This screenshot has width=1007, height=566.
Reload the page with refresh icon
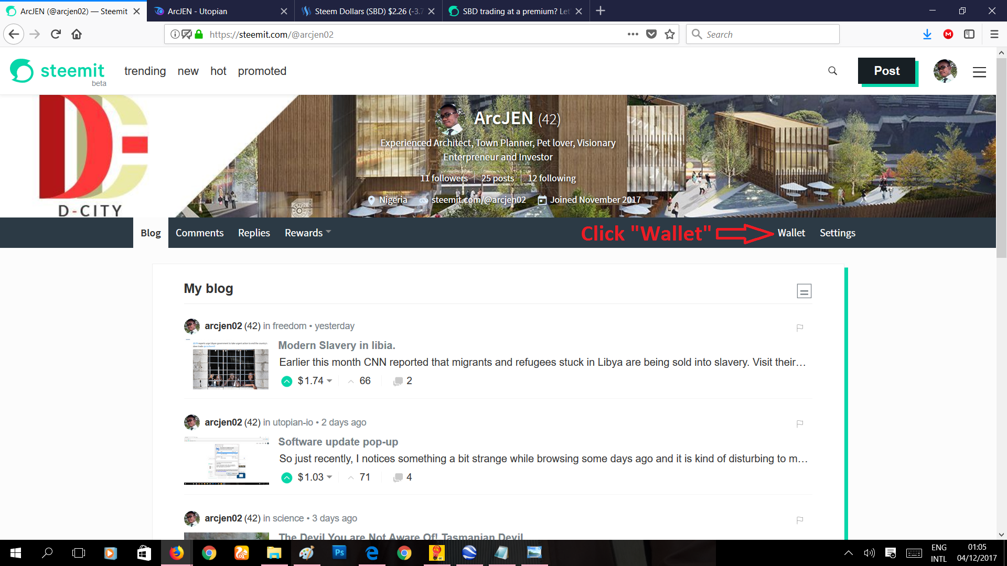coord(56,35)
